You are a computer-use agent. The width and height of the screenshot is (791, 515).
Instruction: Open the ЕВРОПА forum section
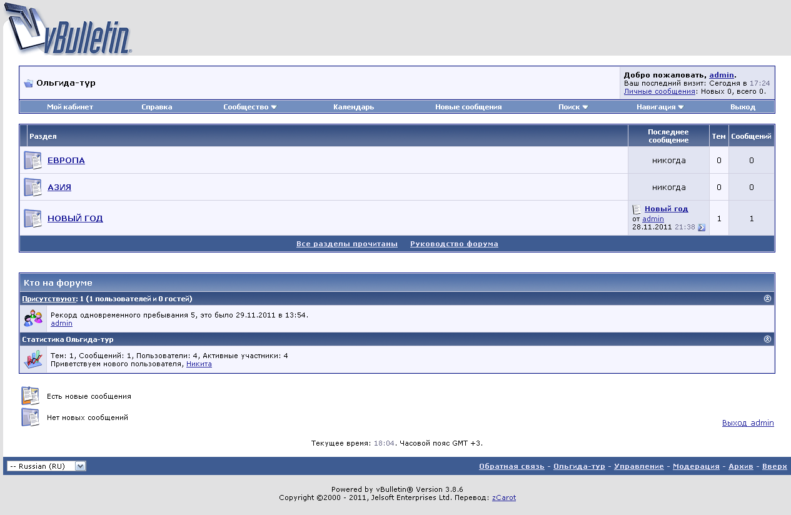pos(66,160)
